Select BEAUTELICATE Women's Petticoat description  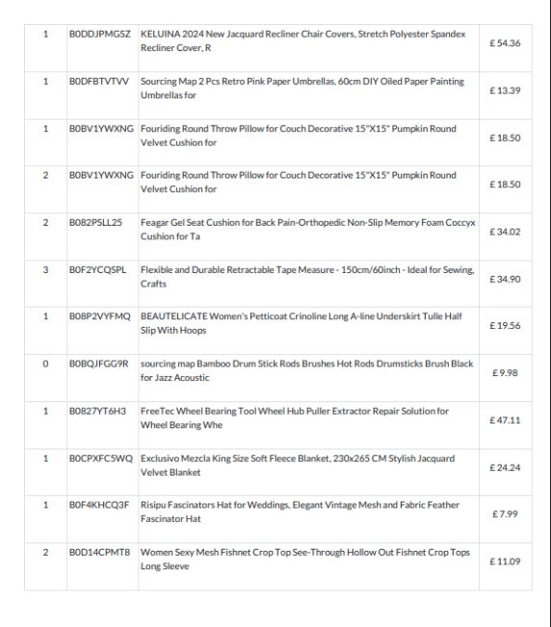(302, 323)
